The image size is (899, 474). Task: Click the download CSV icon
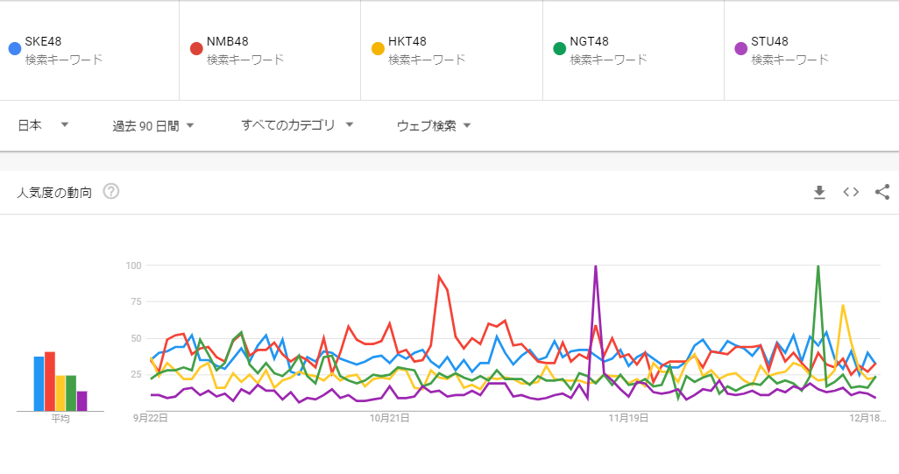tap(819, 192)
